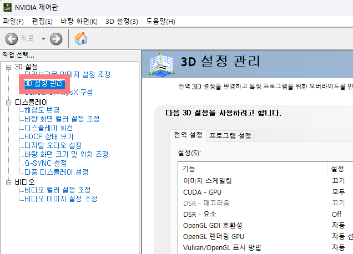Open 디지털 오디오 설정 page
Viewport: 353px width, 254px height.
tap(53, 145)
